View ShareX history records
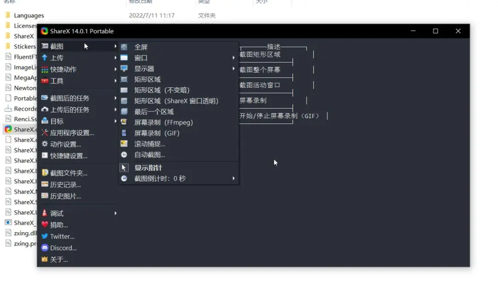 62,185
